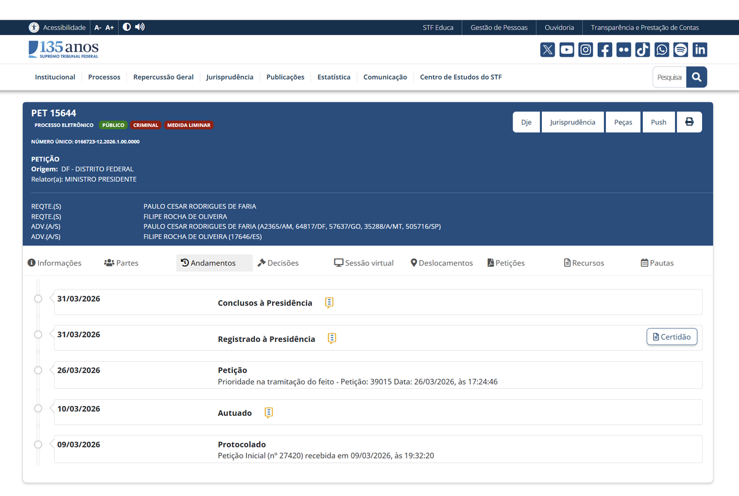Image resolution: width=739 pixels, height=496 pixels.
Task: Open the Comunicação menu
Action: (x=385, y=77)
